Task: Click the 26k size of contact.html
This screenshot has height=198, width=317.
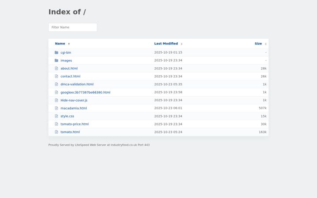Action: click(x=263, y=76)
